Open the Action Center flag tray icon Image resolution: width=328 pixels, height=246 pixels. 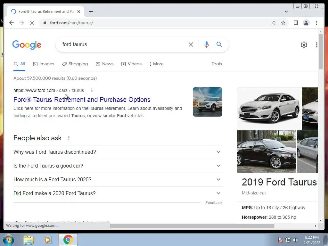coord(280,240)
